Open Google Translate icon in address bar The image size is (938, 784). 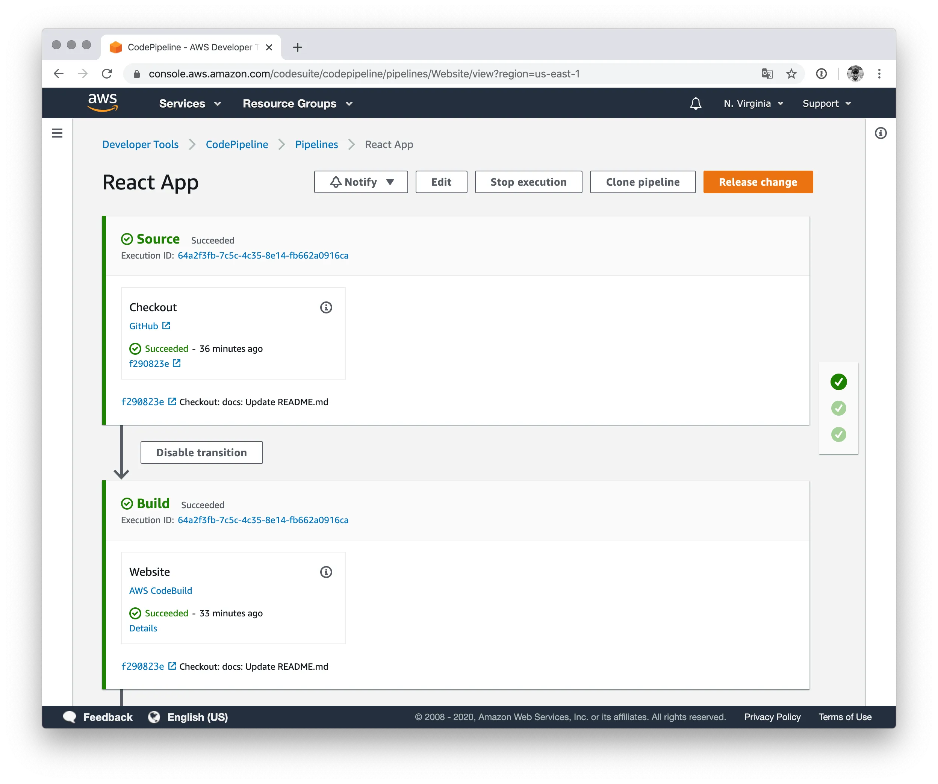point(767,74)
